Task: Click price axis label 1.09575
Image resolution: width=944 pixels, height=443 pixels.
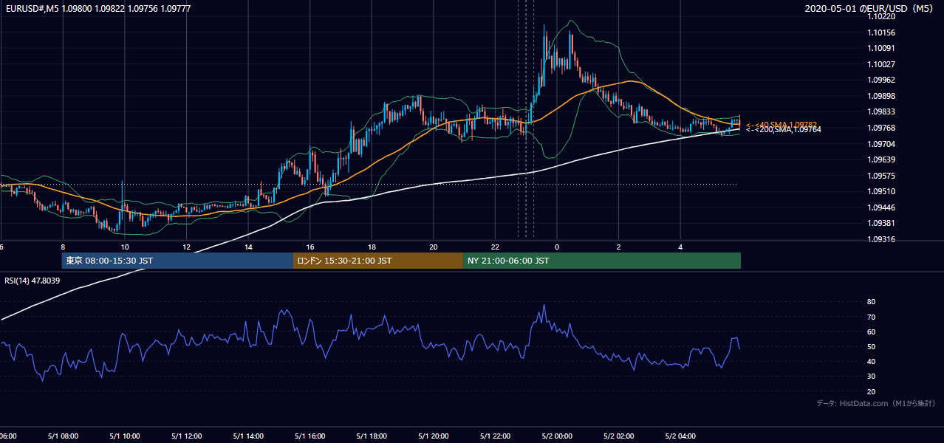Action: [x=883, y=176]
